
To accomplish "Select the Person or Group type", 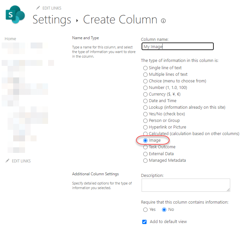I will [145, 121].
